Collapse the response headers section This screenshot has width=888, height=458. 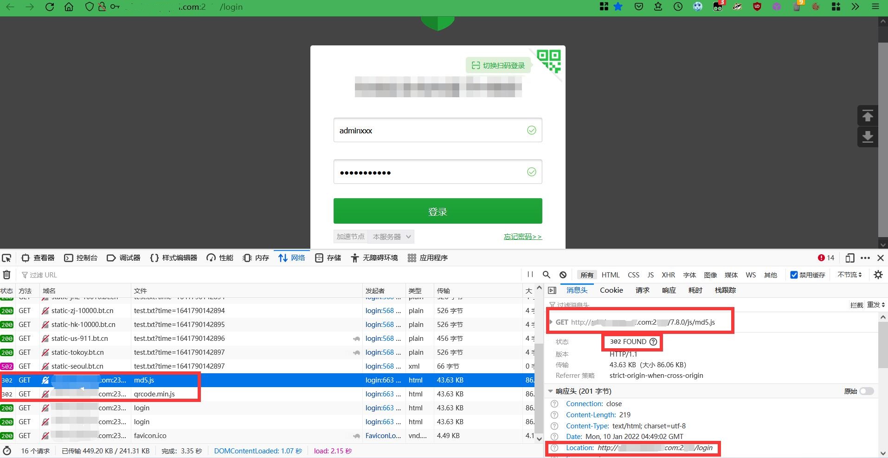click(x=551, y=391)
